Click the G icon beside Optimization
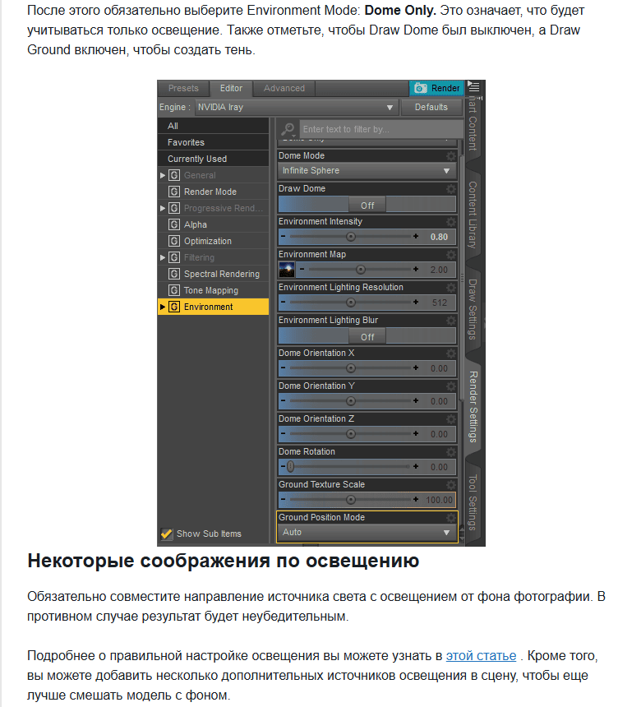The height and width of the screenshot is (707, 618). coord(174,241)
